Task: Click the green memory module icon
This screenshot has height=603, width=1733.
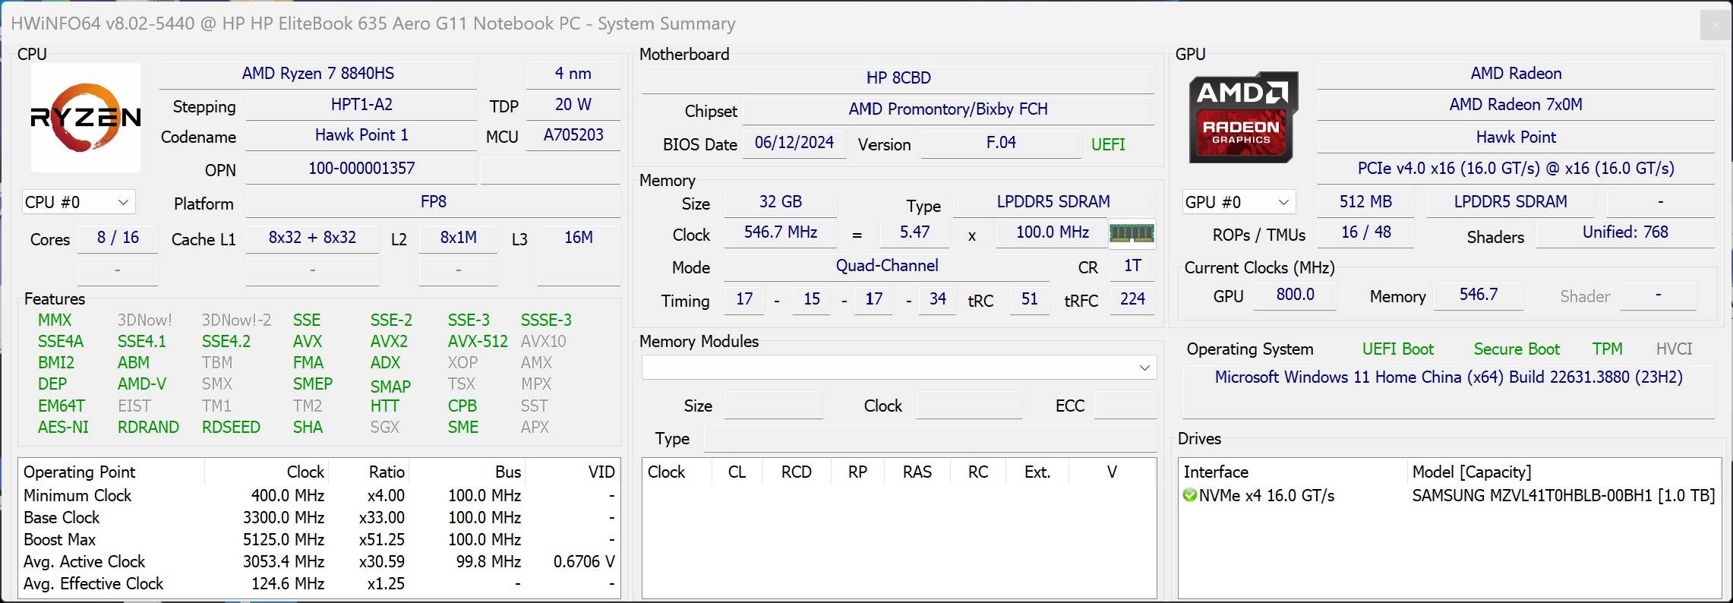Action: pyautogui.click(x=1132, y=233)
